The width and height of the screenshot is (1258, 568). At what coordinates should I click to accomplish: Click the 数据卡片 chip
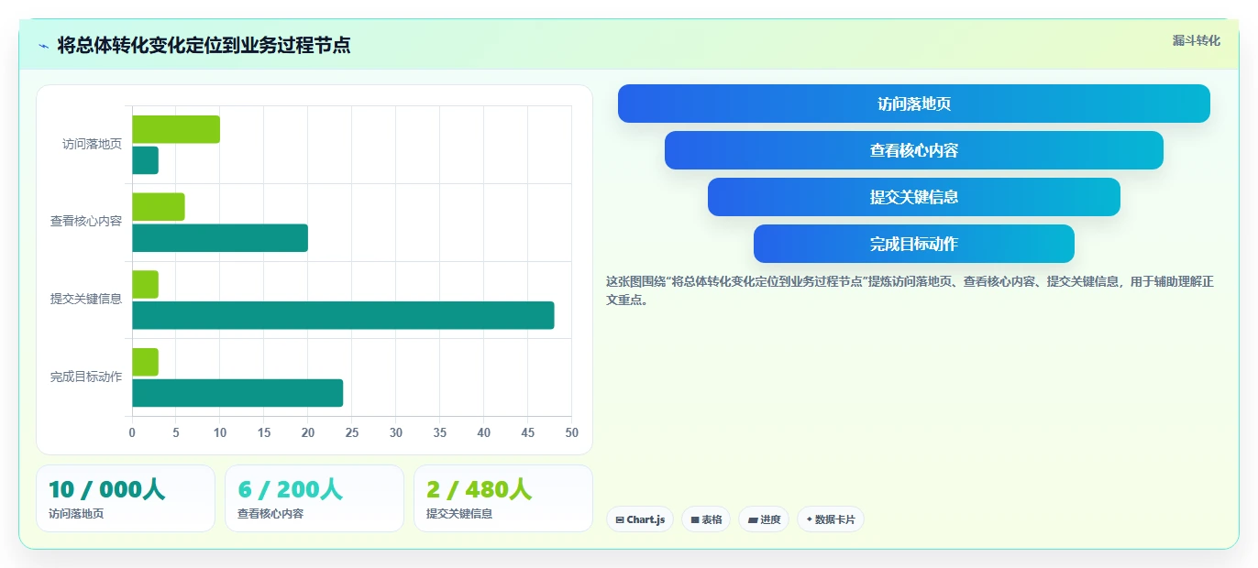pos(831,519)
